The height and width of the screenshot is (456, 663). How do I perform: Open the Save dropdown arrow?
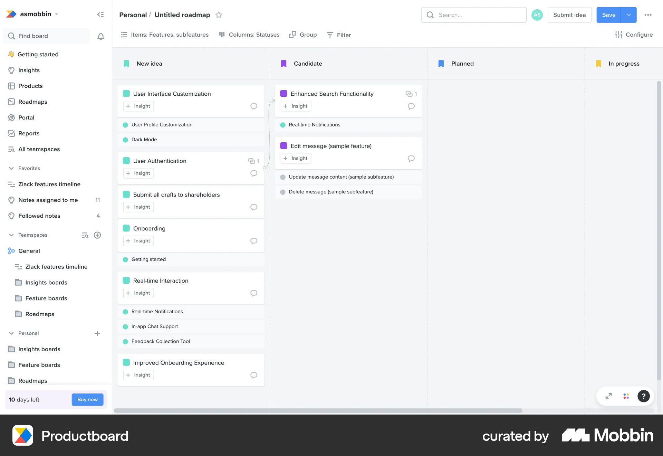(628, 15)
